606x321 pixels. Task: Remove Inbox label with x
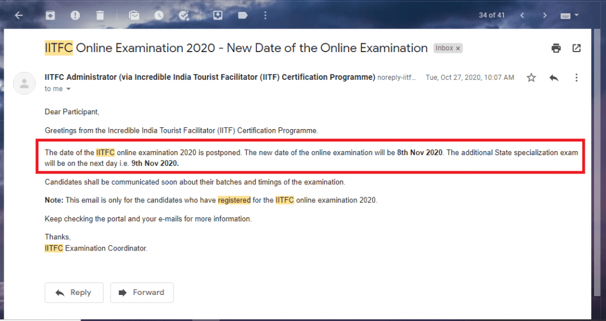[458, 49]
